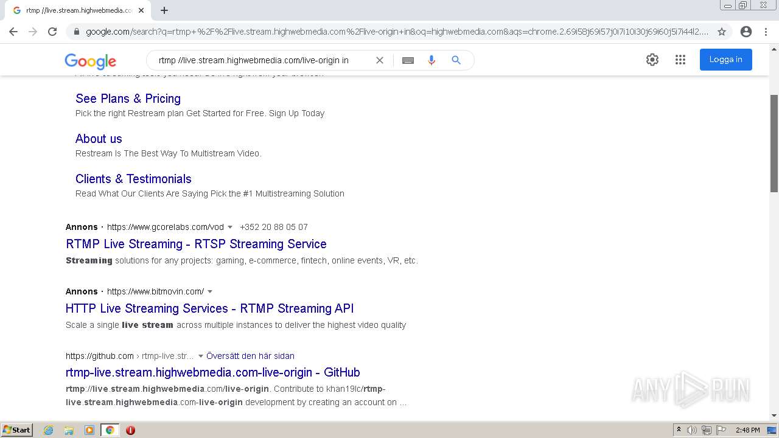Image resolution: width=779 pixels, height=438 pixels.
Task: Click Översätt den här sidan
Action: [x=250, y=356]
